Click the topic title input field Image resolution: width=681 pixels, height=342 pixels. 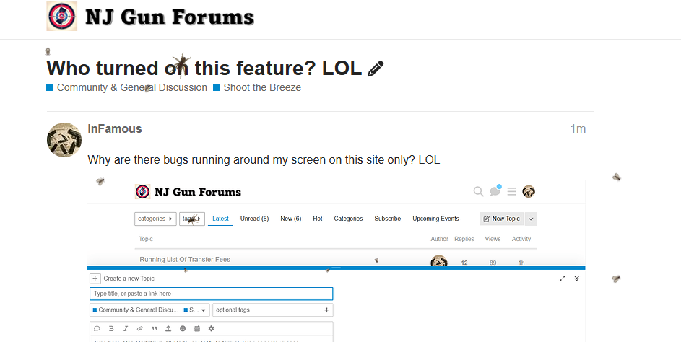point(211,294)
